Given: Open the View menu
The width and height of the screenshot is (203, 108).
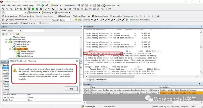Looking at the screenshot, I should [13, 5].
